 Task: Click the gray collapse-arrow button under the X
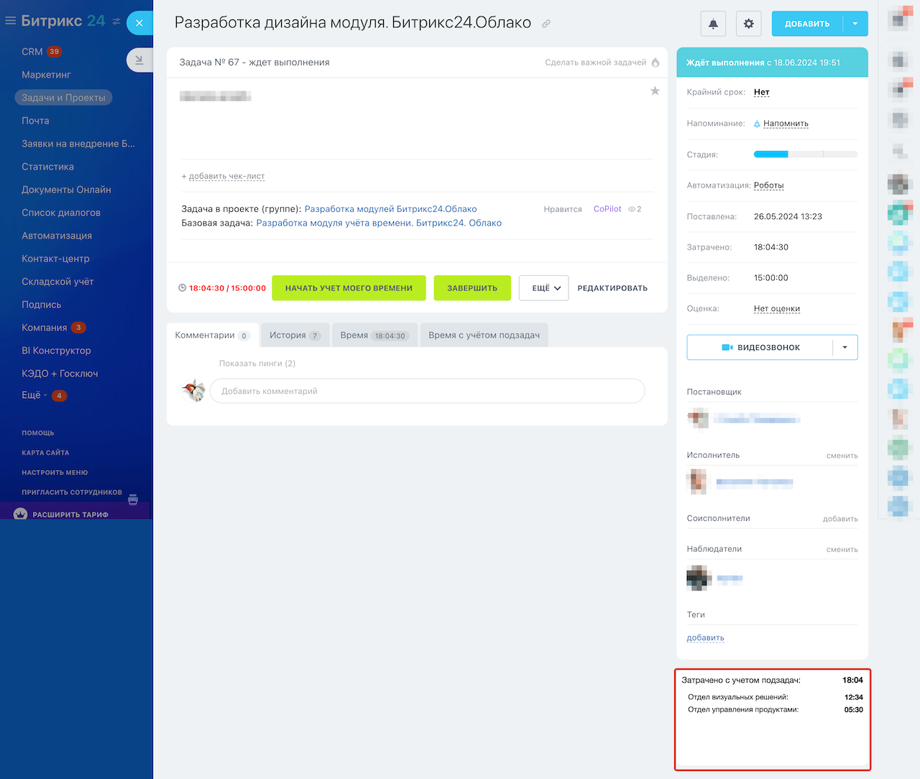pos(139,60)
